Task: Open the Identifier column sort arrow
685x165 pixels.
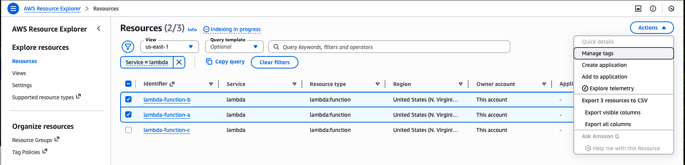Action: click(211, 84)
